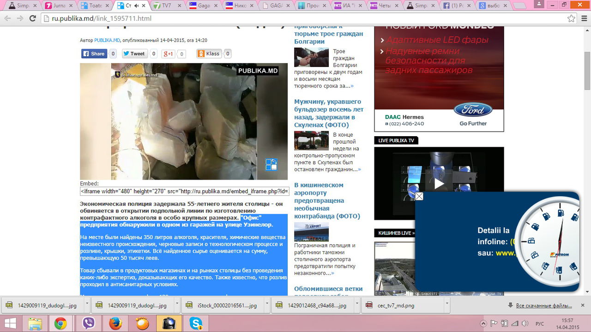Close the downloads bar
The image size is (591, 332).
coord(584,305)
